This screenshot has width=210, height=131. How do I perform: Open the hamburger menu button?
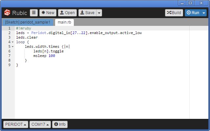coord(34,13)
